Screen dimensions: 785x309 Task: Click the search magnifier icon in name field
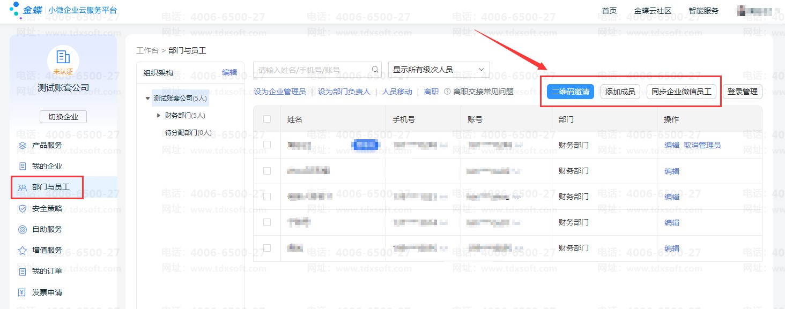click(375, 70)
